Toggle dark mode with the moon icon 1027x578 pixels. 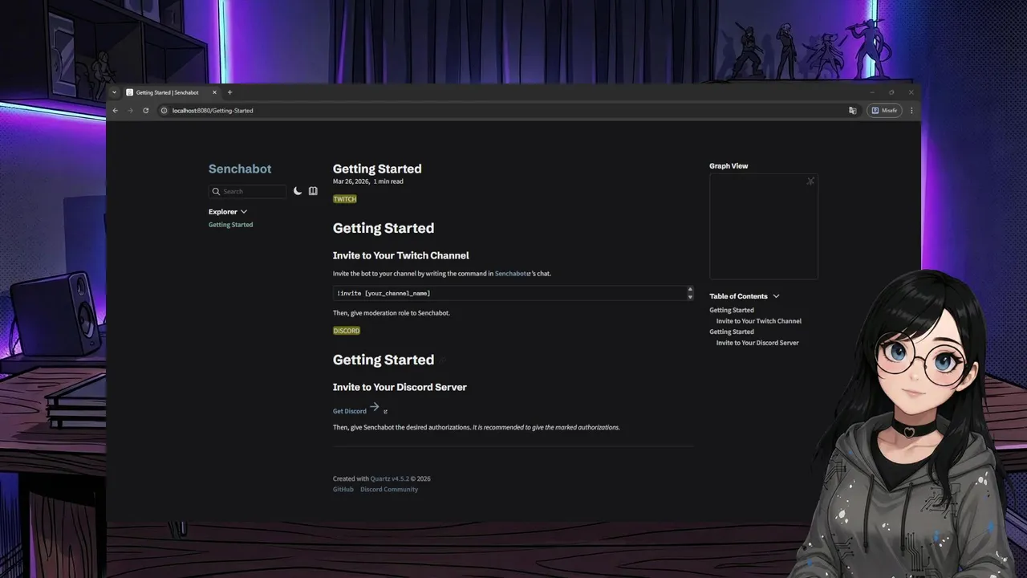[298, 191]
